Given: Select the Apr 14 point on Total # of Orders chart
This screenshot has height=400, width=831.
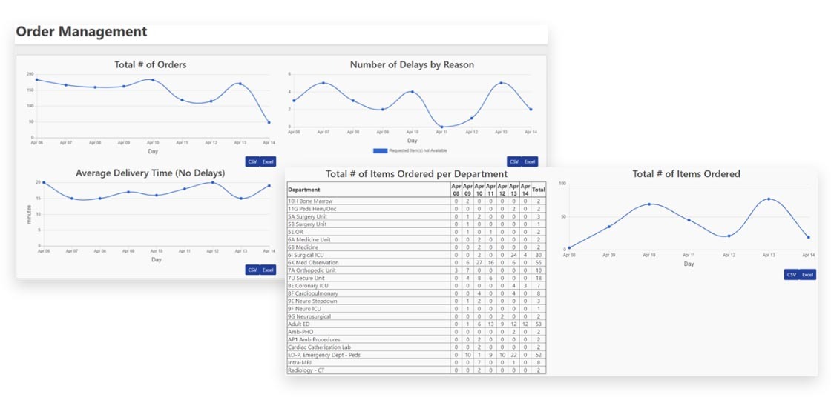Looking at the screenshot, I should pyautogui.click(x=269, y=122).
